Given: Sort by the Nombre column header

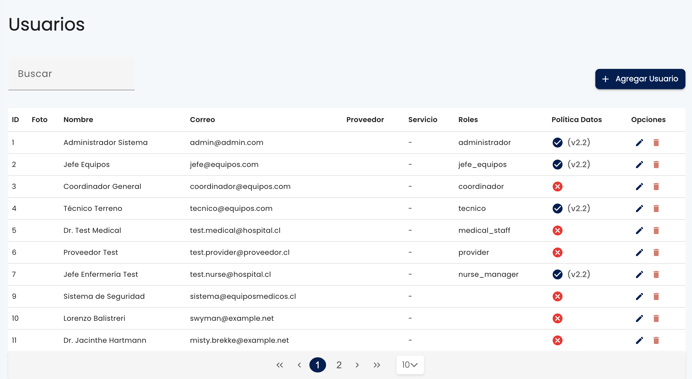Looking at the screenshot, I should pos(78,120).
